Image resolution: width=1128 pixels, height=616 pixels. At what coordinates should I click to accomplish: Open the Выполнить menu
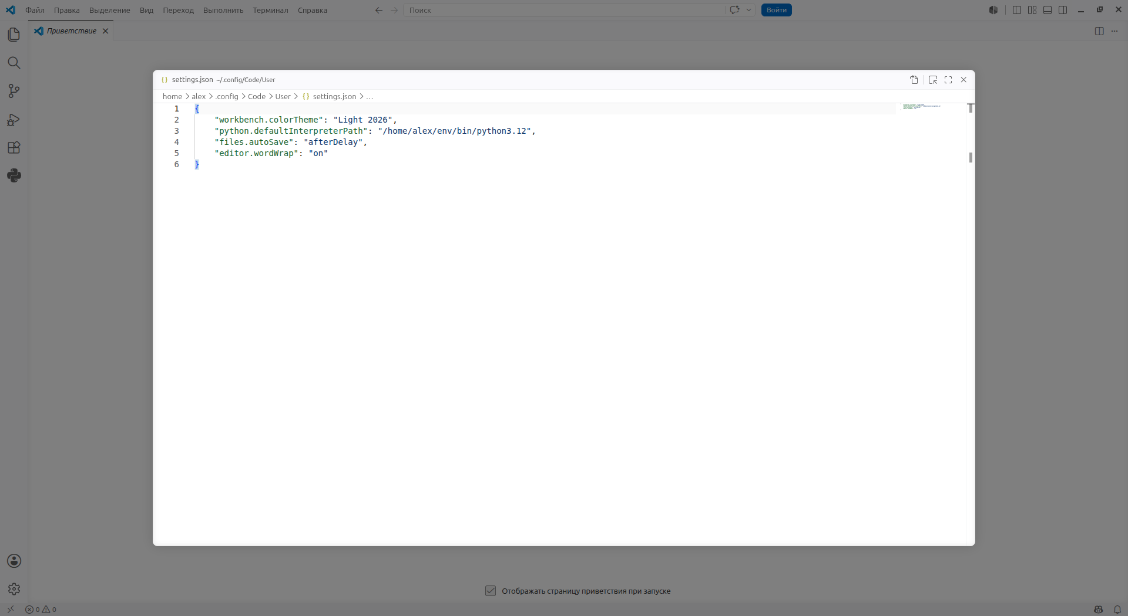click(x=223, y=10)
